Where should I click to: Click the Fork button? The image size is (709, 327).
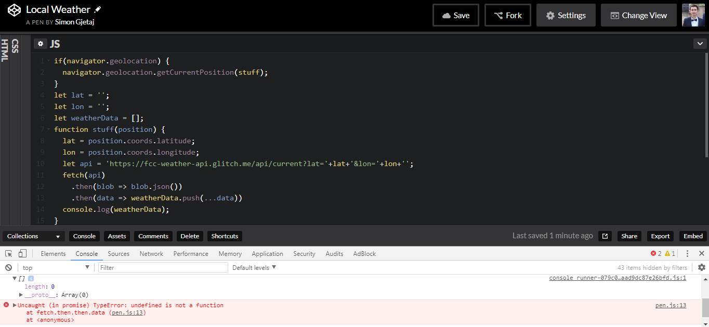507,16
